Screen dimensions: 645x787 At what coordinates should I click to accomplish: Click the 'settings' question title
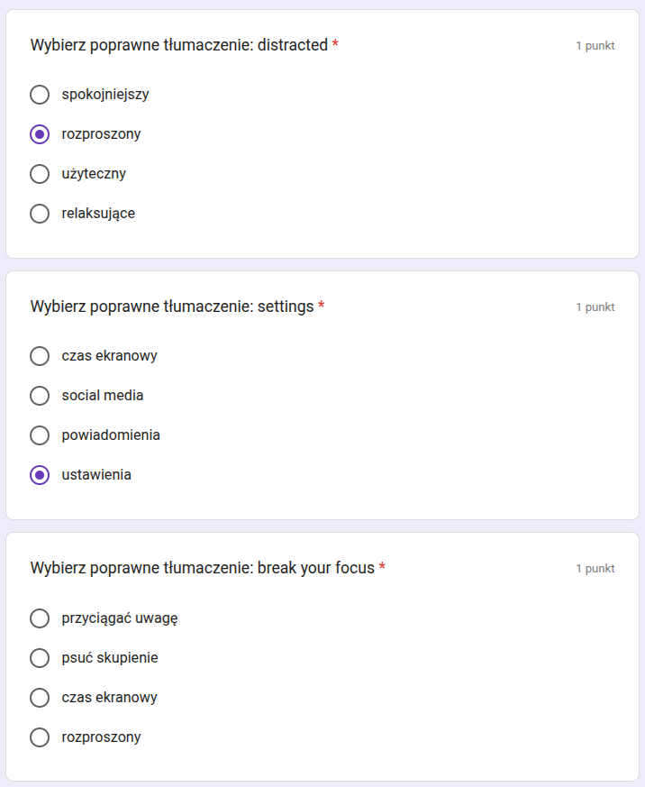(x=172, y=307)
